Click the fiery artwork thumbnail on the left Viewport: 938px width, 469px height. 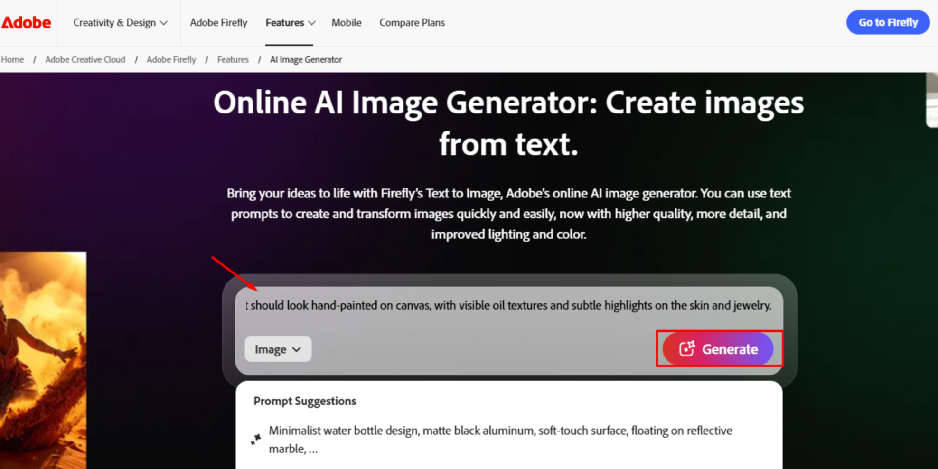[43, 361]
